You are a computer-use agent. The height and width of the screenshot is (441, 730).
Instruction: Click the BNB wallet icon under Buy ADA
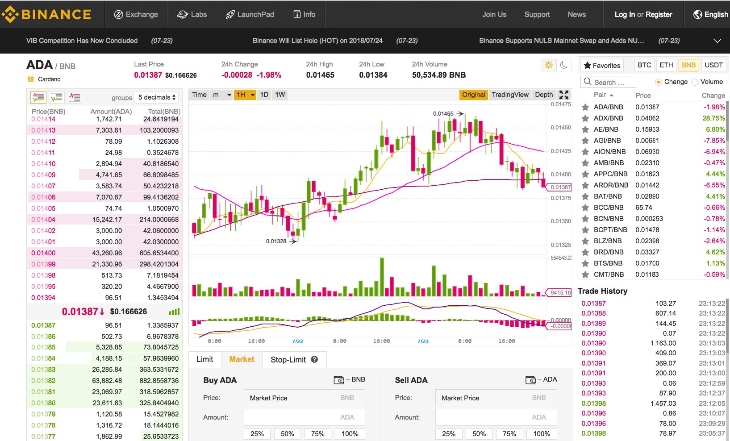(339, 380)
